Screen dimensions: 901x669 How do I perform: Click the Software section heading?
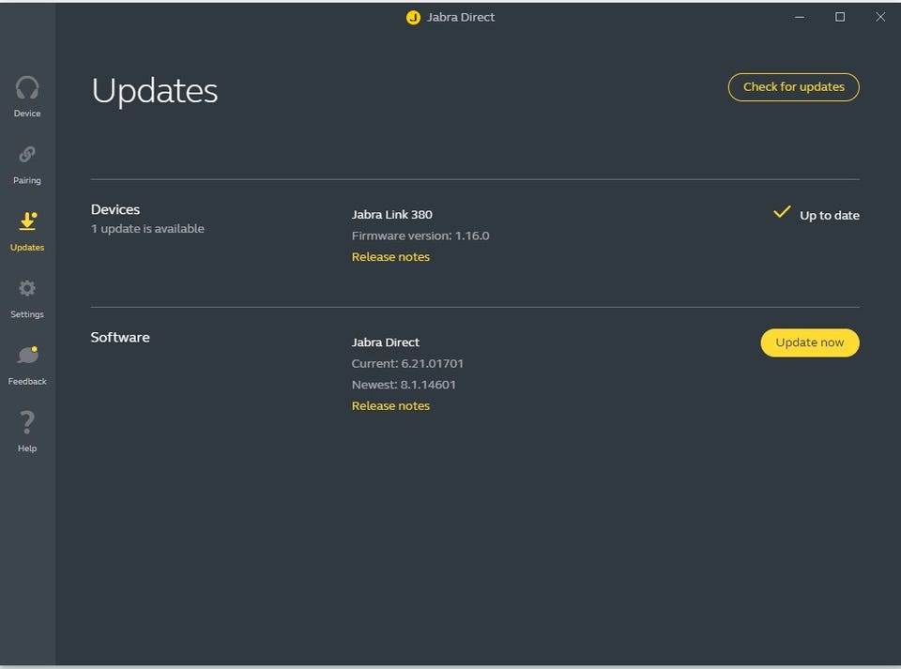[x=120, y=337]
